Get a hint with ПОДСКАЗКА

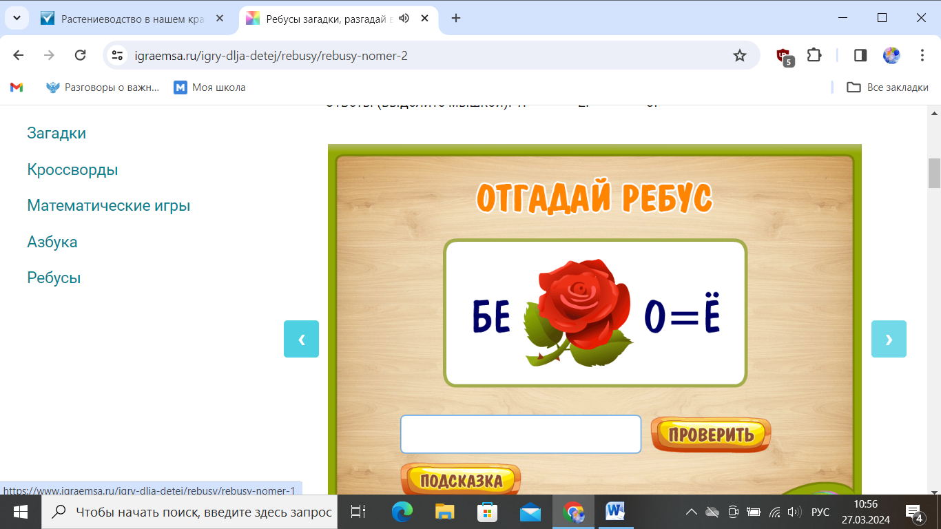coord(460,480)
